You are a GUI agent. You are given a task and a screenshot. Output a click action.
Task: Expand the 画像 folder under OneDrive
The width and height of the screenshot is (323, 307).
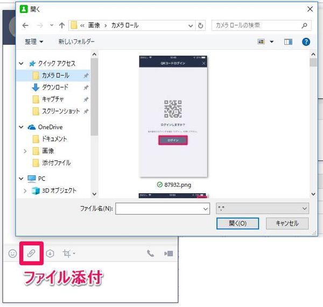click(25, 151)
